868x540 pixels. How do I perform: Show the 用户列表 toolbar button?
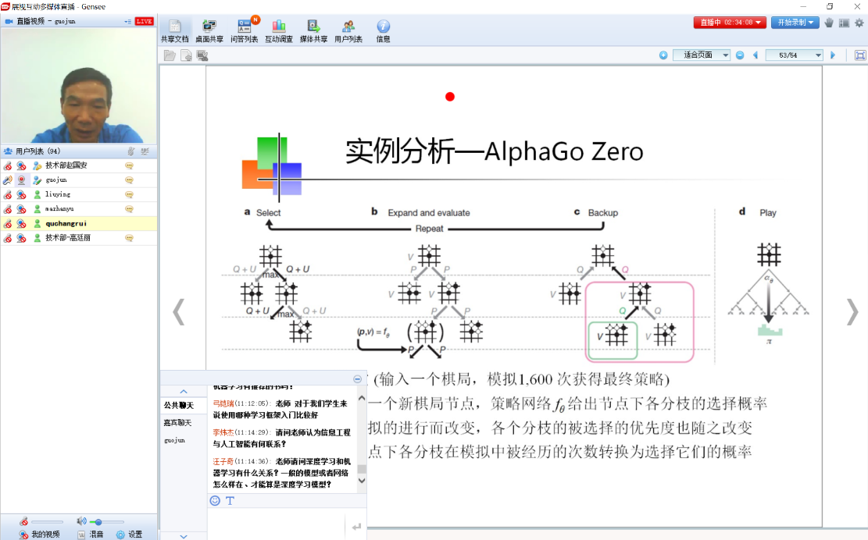click(348, 30)
